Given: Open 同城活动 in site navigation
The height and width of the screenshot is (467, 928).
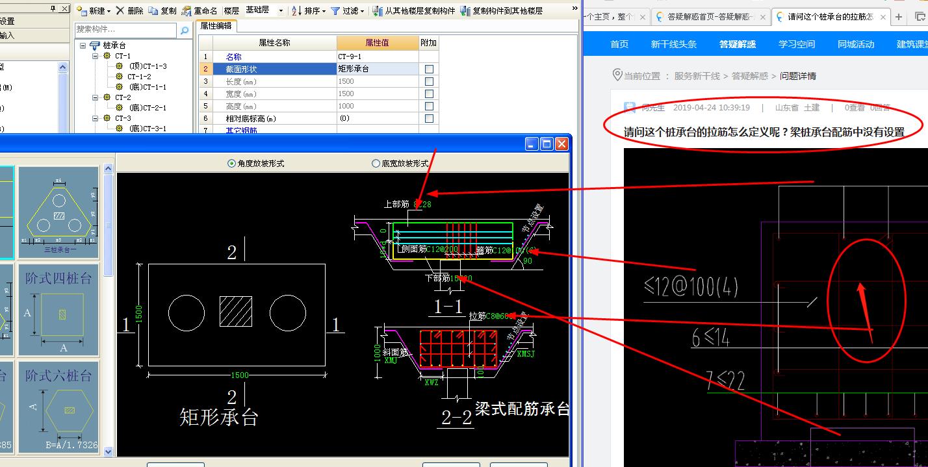Looking at the screenshot, I should tap(856, 44).
